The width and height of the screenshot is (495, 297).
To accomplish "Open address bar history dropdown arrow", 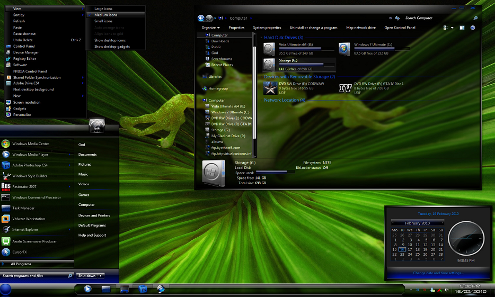I will [390, 19].
